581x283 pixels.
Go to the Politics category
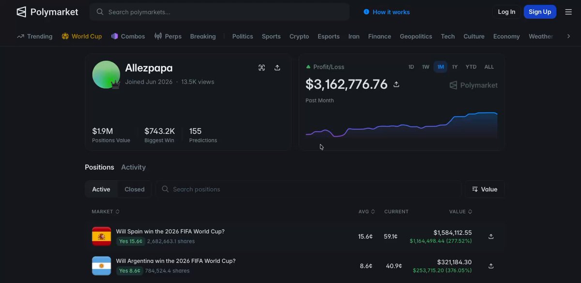click(243, 36)
